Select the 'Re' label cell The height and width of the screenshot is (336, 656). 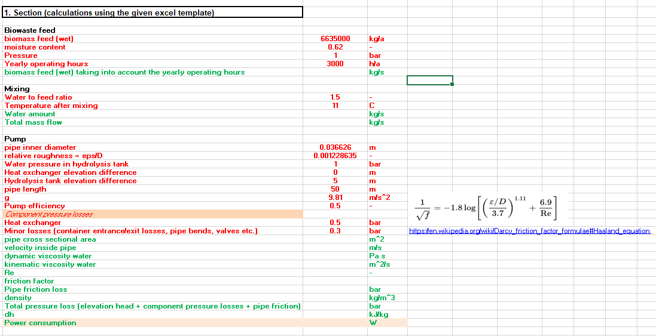click(x=152, y=273)
